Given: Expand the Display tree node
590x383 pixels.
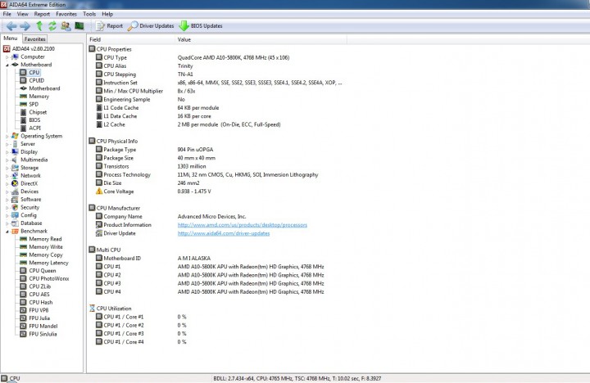Looking at the screenshot, I should pyautogui.click(x=7, y=152).
